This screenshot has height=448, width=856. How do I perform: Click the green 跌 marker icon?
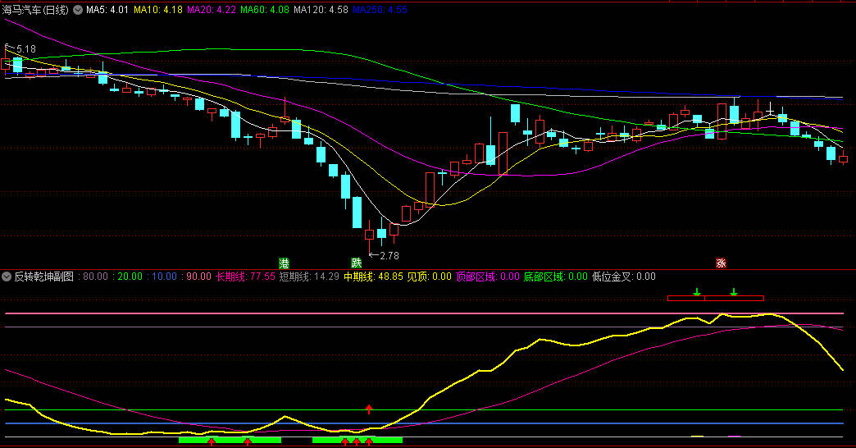click(x=356, y=263)
